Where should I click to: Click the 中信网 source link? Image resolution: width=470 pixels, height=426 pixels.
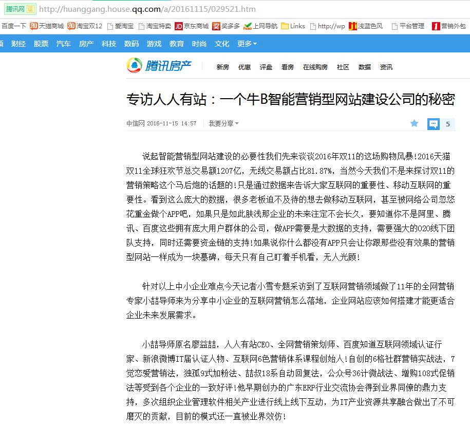point(136,123)
